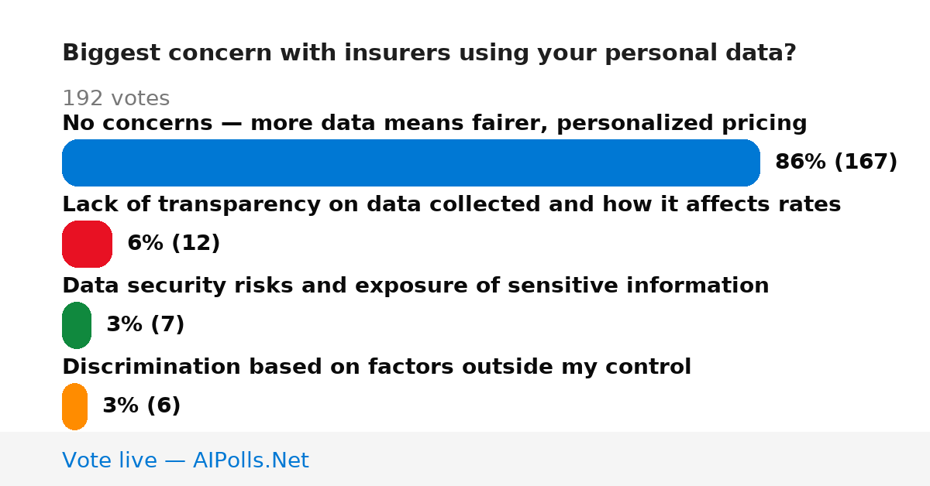Click the 3% (7) result value
930x486 pixels.
click(x=145, y=324)
